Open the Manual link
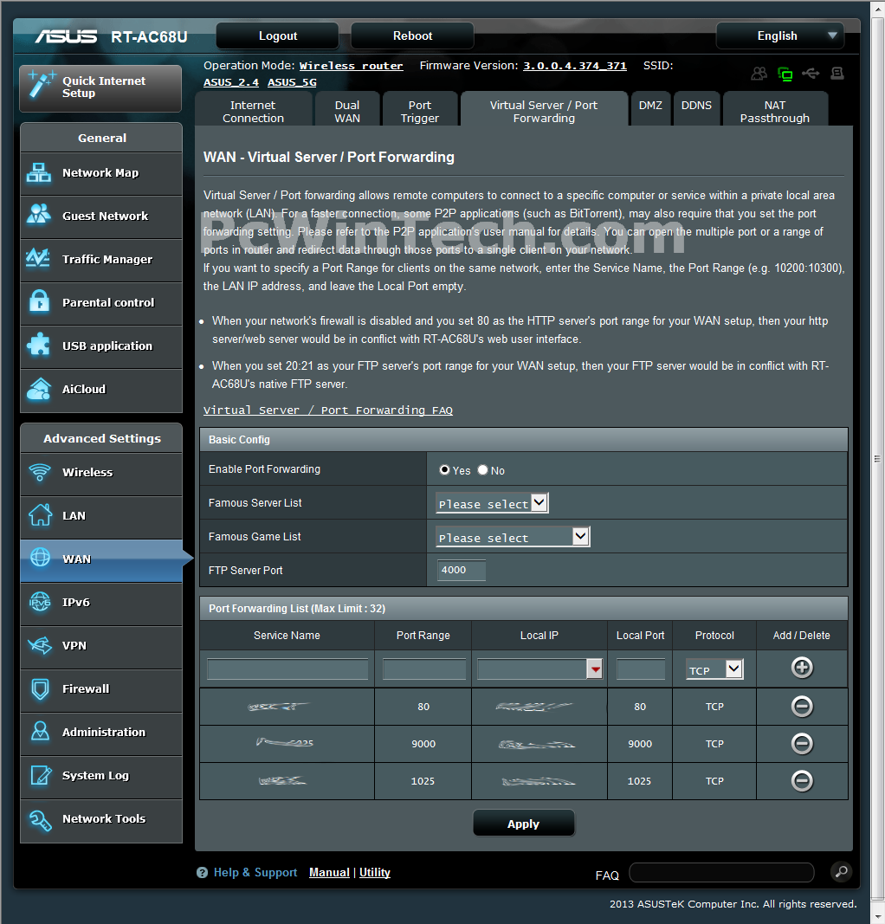 (x=329, y=872)
